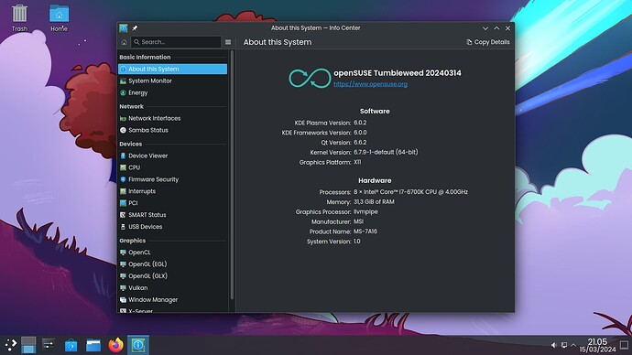
Task: Select About this System in the sidebar
Action: pyautogui.click(x=172, y=69)
